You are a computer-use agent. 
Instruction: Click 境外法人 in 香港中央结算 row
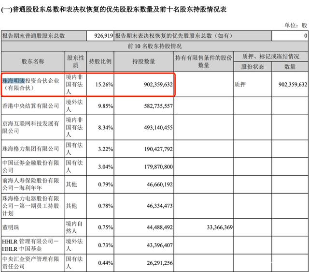pos(74,106)
